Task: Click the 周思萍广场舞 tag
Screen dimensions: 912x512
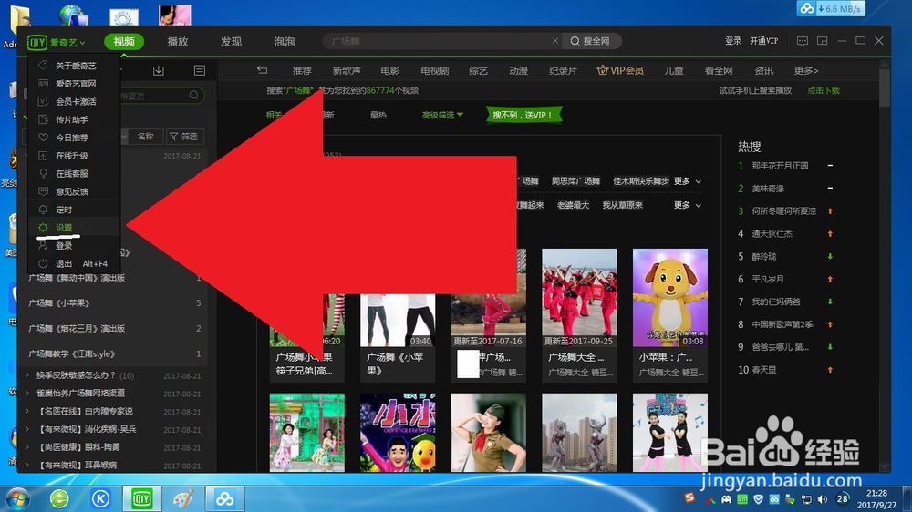Action: click(x=575, y=181)
